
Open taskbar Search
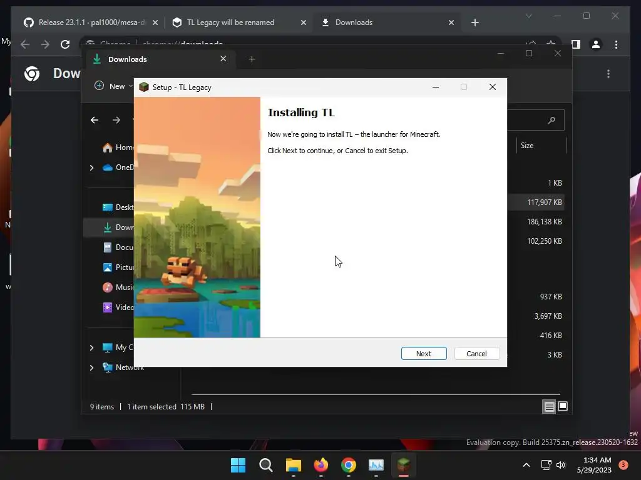tap(265, 465)
